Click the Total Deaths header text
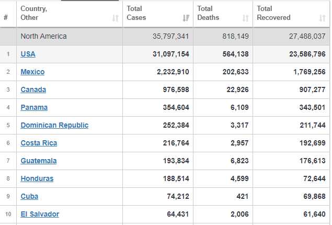 [x=208, y=13]
